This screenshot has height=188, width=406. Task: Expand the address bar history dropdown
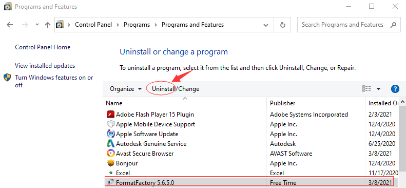(x=266, y=25)
